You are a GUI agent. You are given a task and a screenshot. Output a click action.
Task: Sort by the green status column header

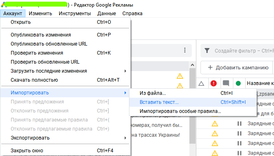(238, 83)
